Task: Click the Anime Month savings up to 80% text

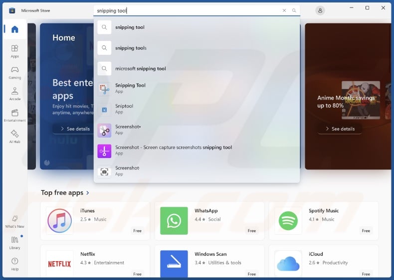Action: coord(346,102)
